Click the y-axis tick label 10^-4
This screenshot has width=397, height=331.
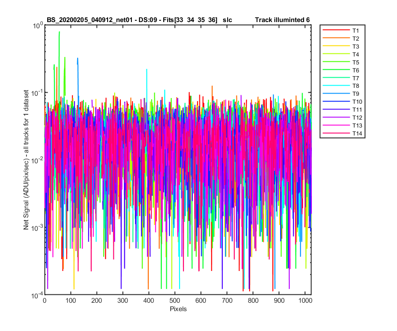coord(37,295)
